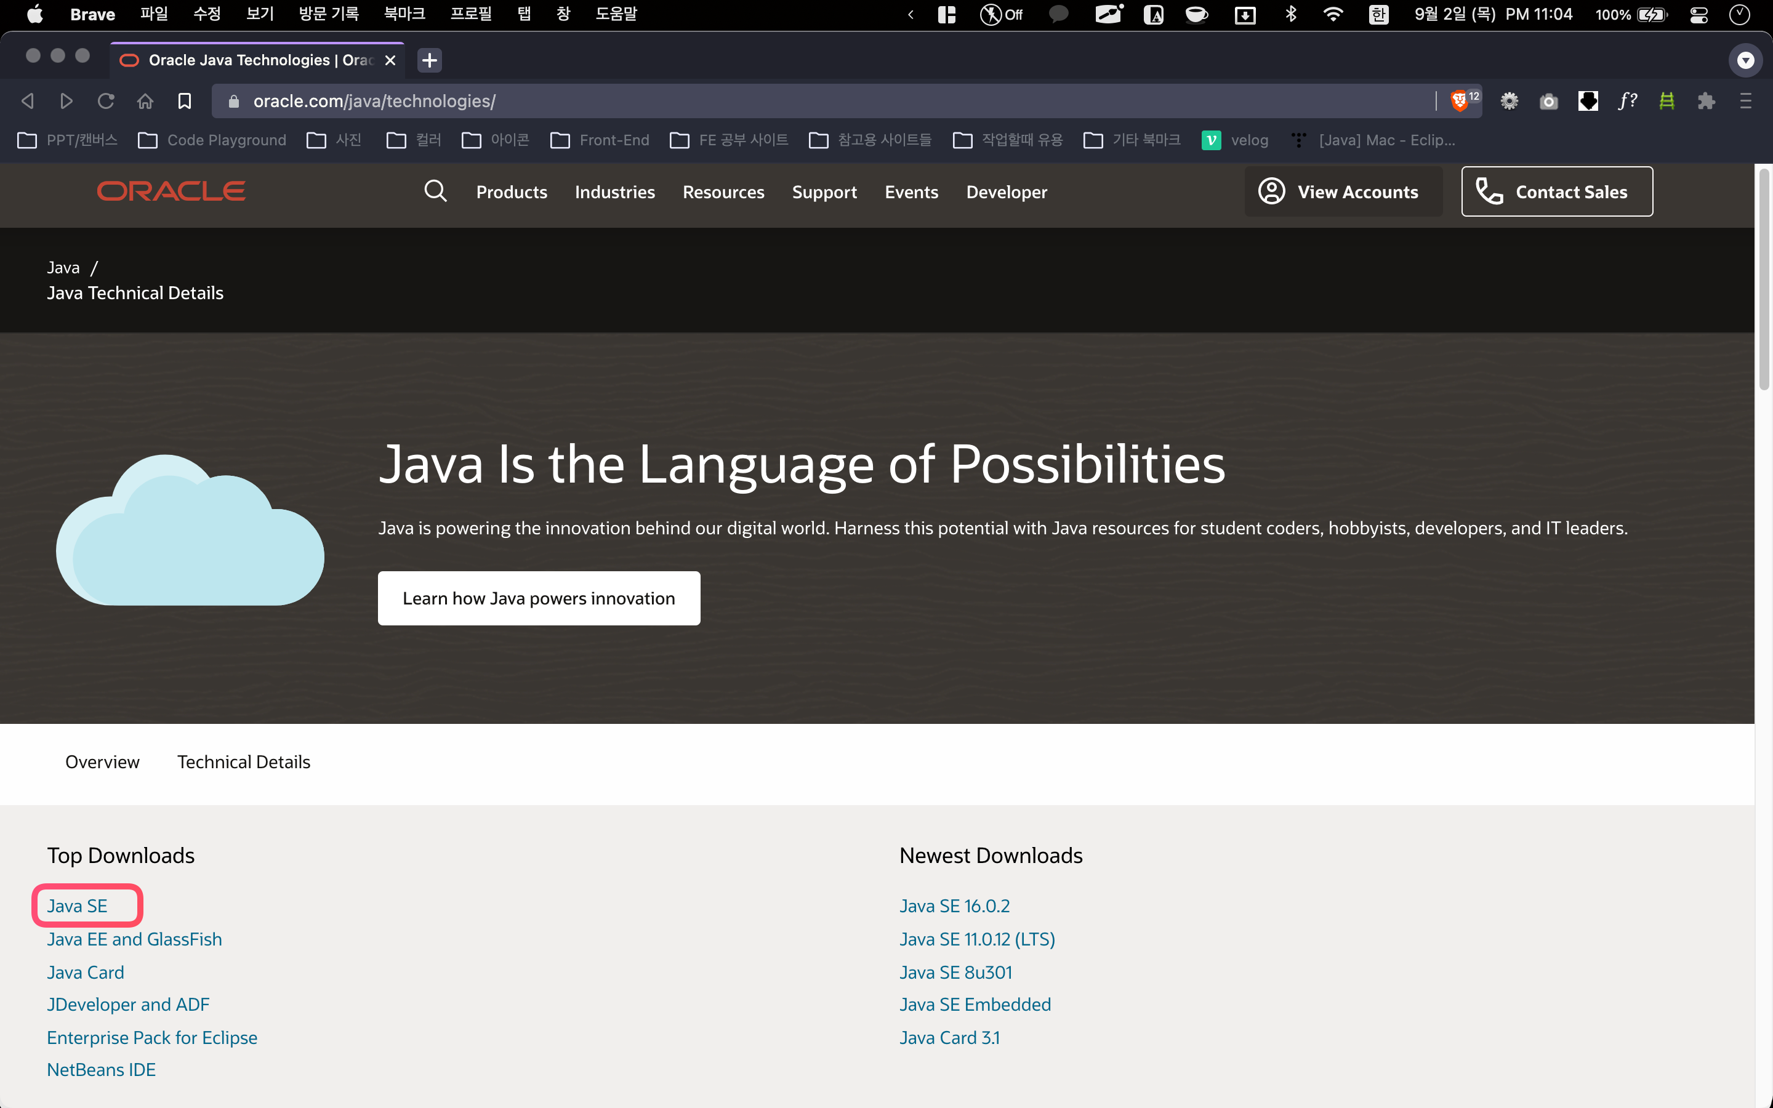Open the 기타 북마크 folder

coord(1132,140)
